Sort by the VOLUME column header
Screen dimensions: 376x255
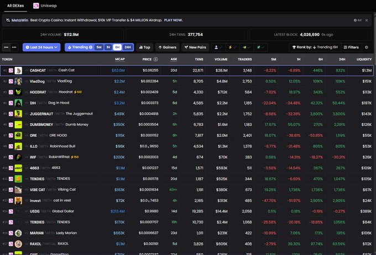point(221,59)
